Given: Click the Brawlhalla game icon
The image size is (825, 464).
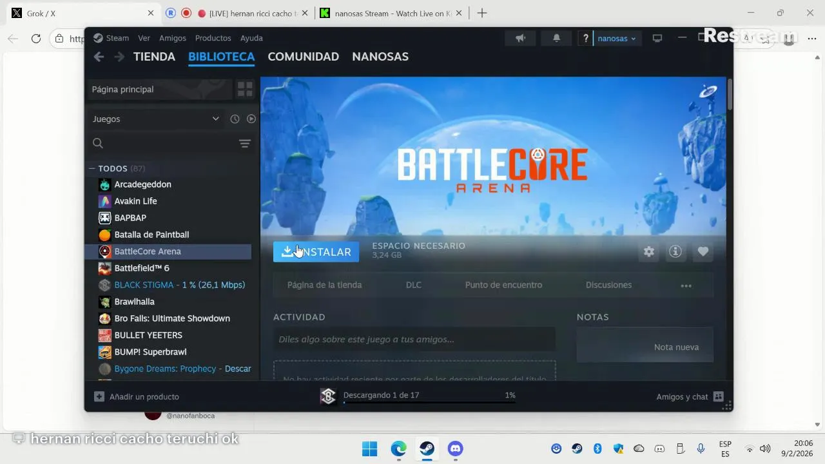Looking at the screenshot, I should [104, 302].
